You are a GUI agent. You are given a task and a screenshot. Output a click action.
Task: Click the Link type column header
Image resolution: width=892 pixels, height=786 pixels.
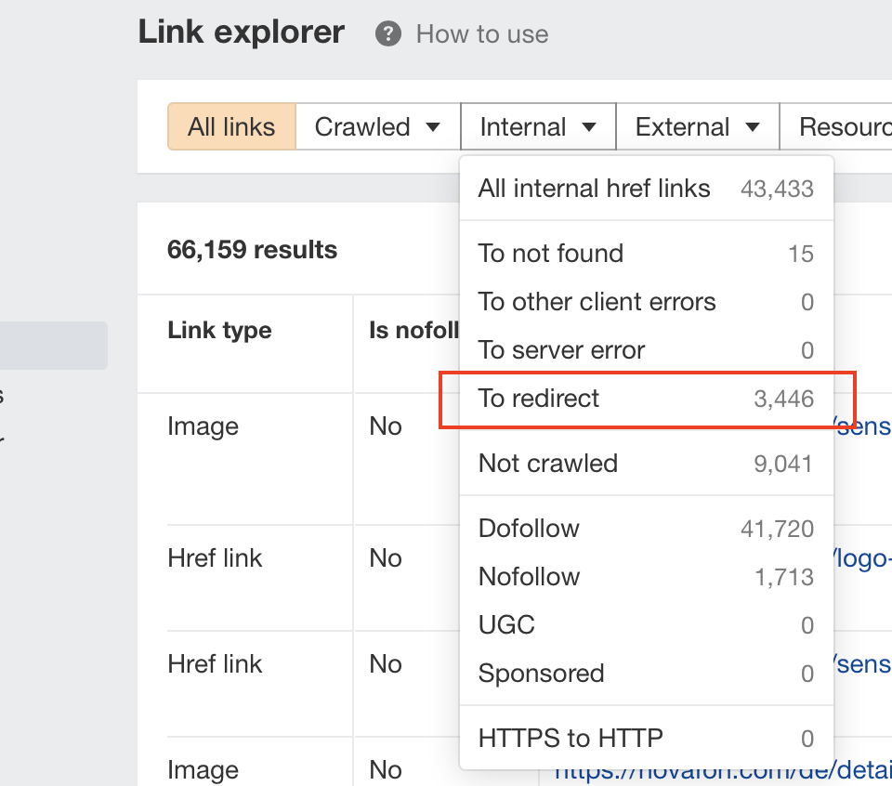tap(219, 331)
